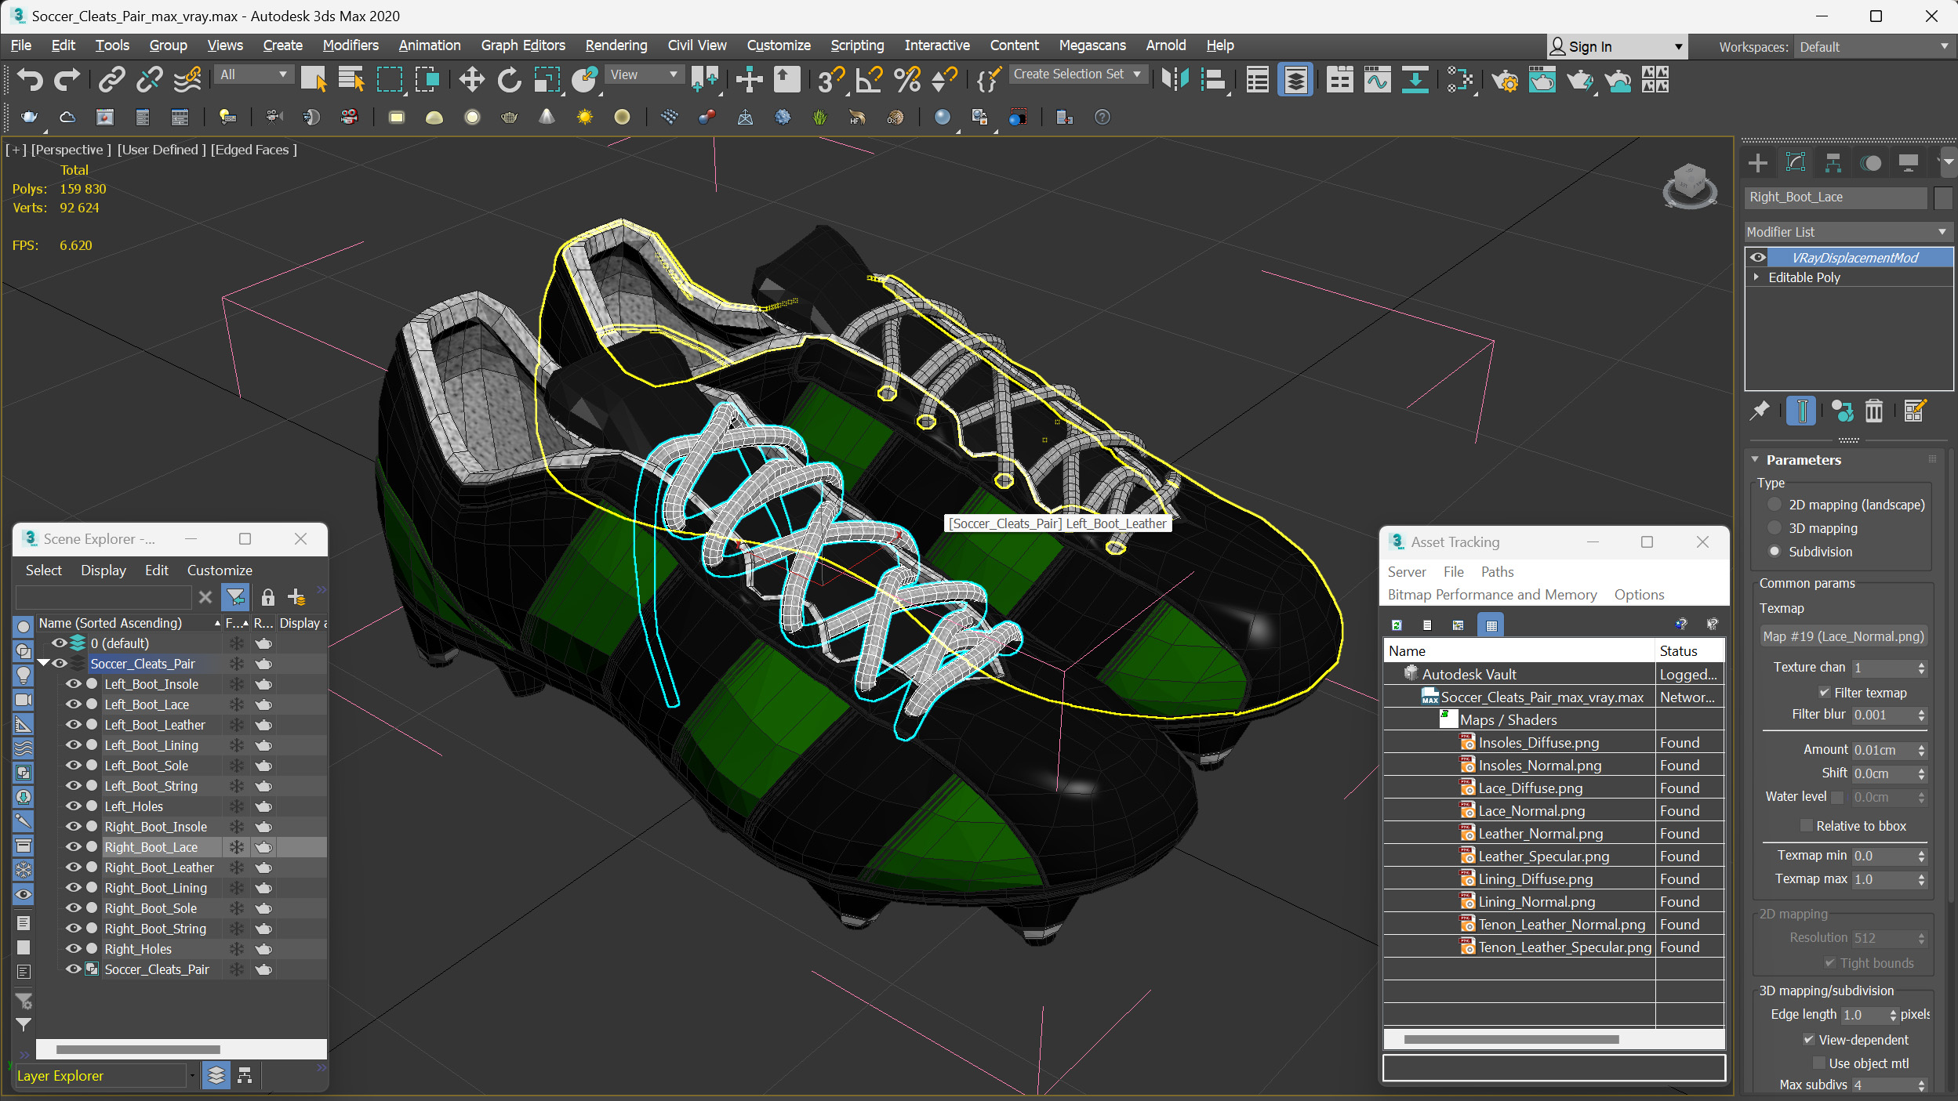
Task: Open Scene Explorer Customize menu
Action: point(220,570)
